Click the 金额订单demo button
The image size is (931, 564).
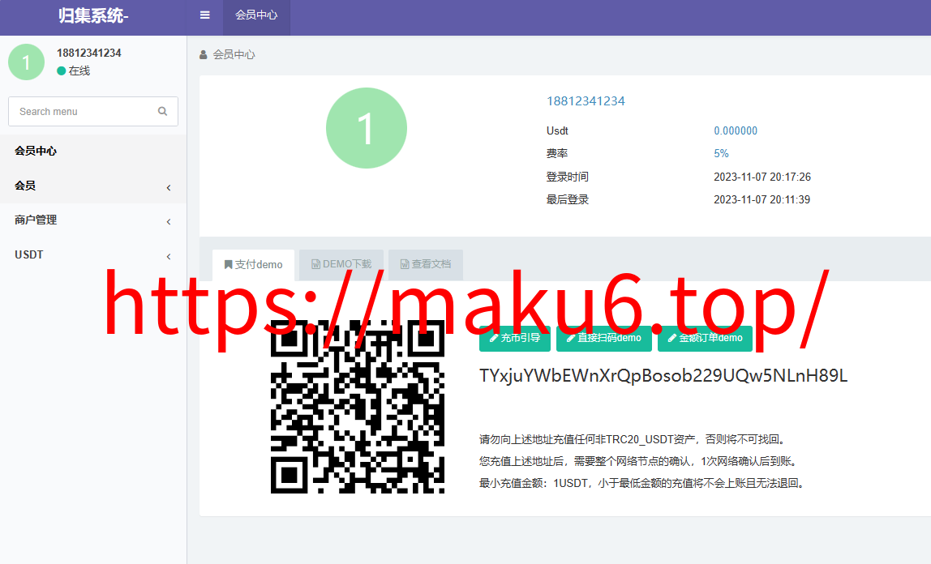coord(706,338)
